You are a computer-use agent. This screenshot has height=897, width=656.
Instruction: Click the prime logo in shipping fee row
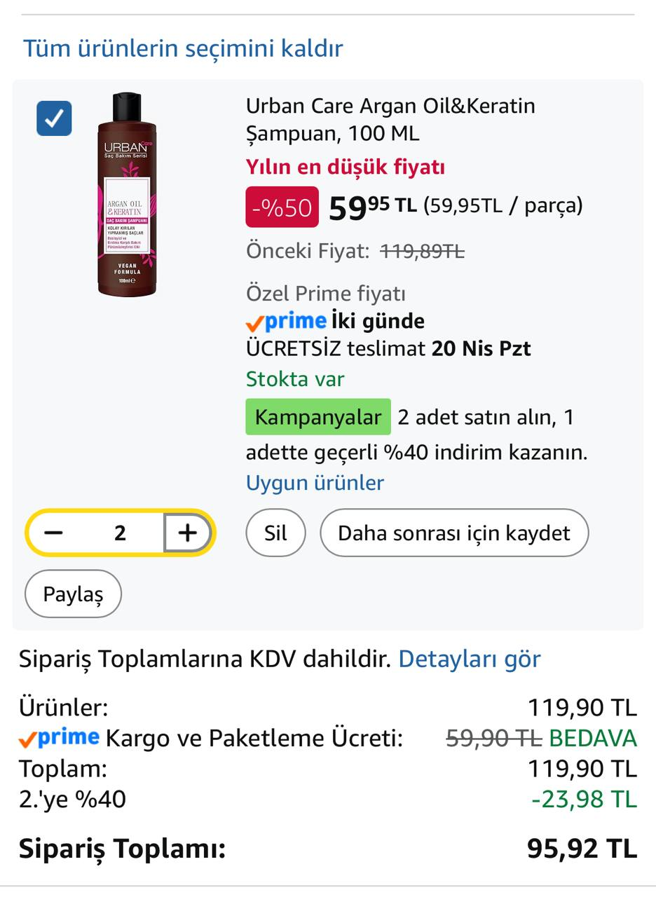tap(59, 738)
